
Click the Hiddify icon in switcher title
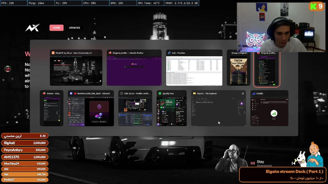(x=254, y=94)
